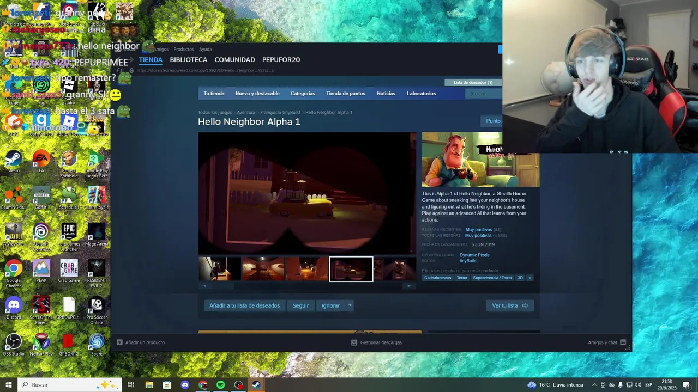Open Sons Of The Forest shortcut
This screenshot has height=392, width=698.
point(41,310)
